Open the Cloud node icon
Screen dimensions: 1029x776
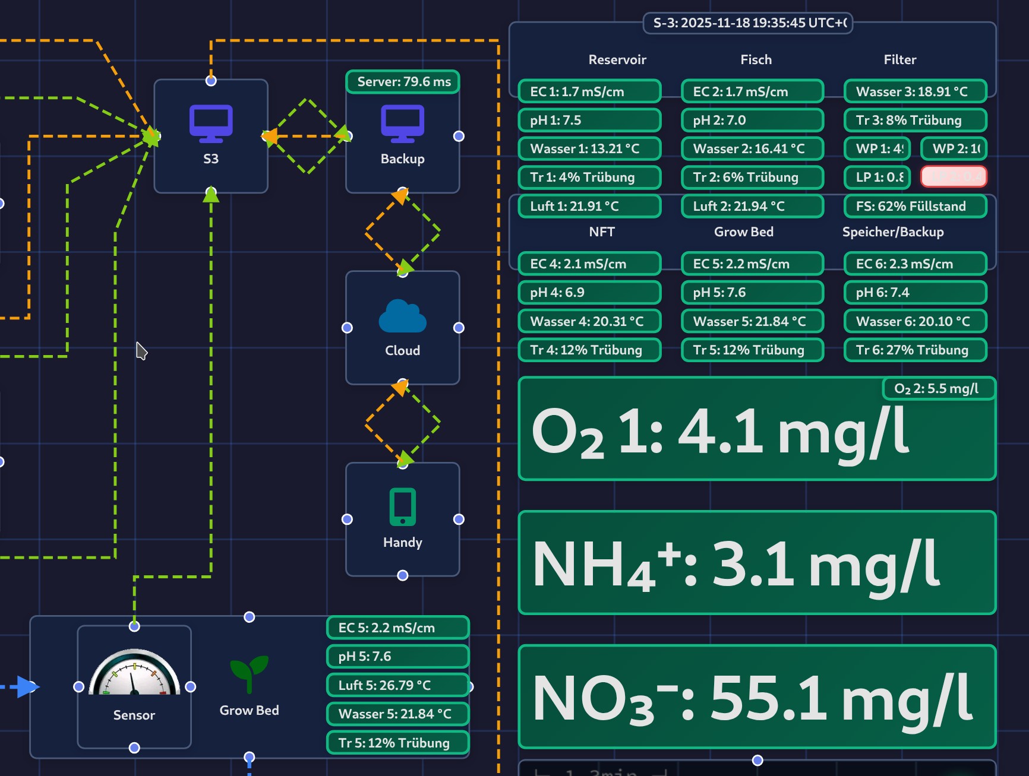coord(402,316)
